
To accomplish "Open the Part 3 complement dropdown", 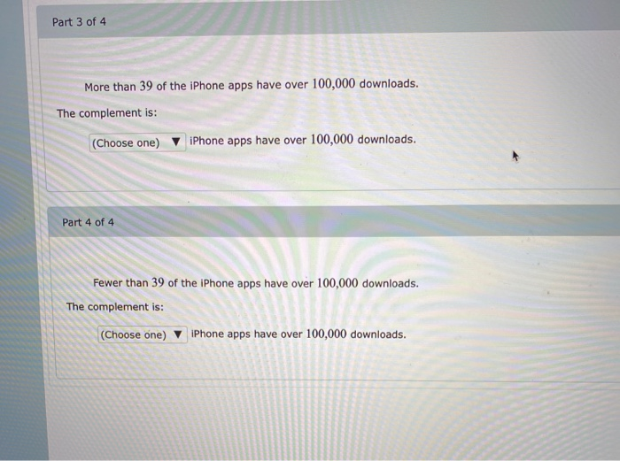I will (x=137, y=142).
